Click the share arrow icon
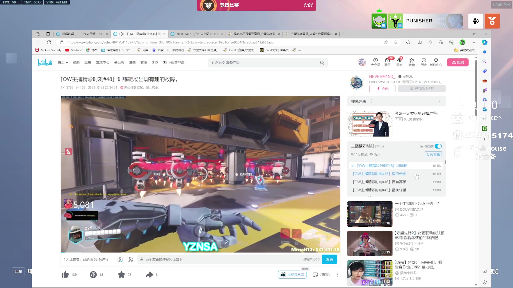Viewport: 513px width, 288px height. point(150,274)
